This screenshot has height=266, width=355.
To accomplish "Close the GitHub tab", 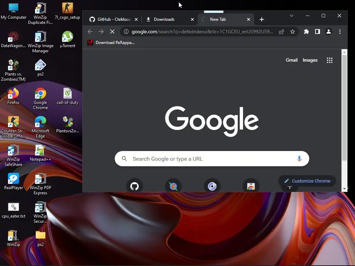I will (x=136, y=19).
